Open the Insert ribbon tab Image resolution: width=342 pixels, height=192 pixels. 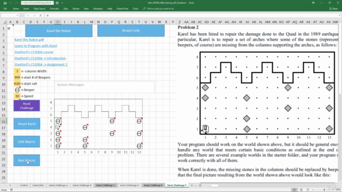[26, 9]
